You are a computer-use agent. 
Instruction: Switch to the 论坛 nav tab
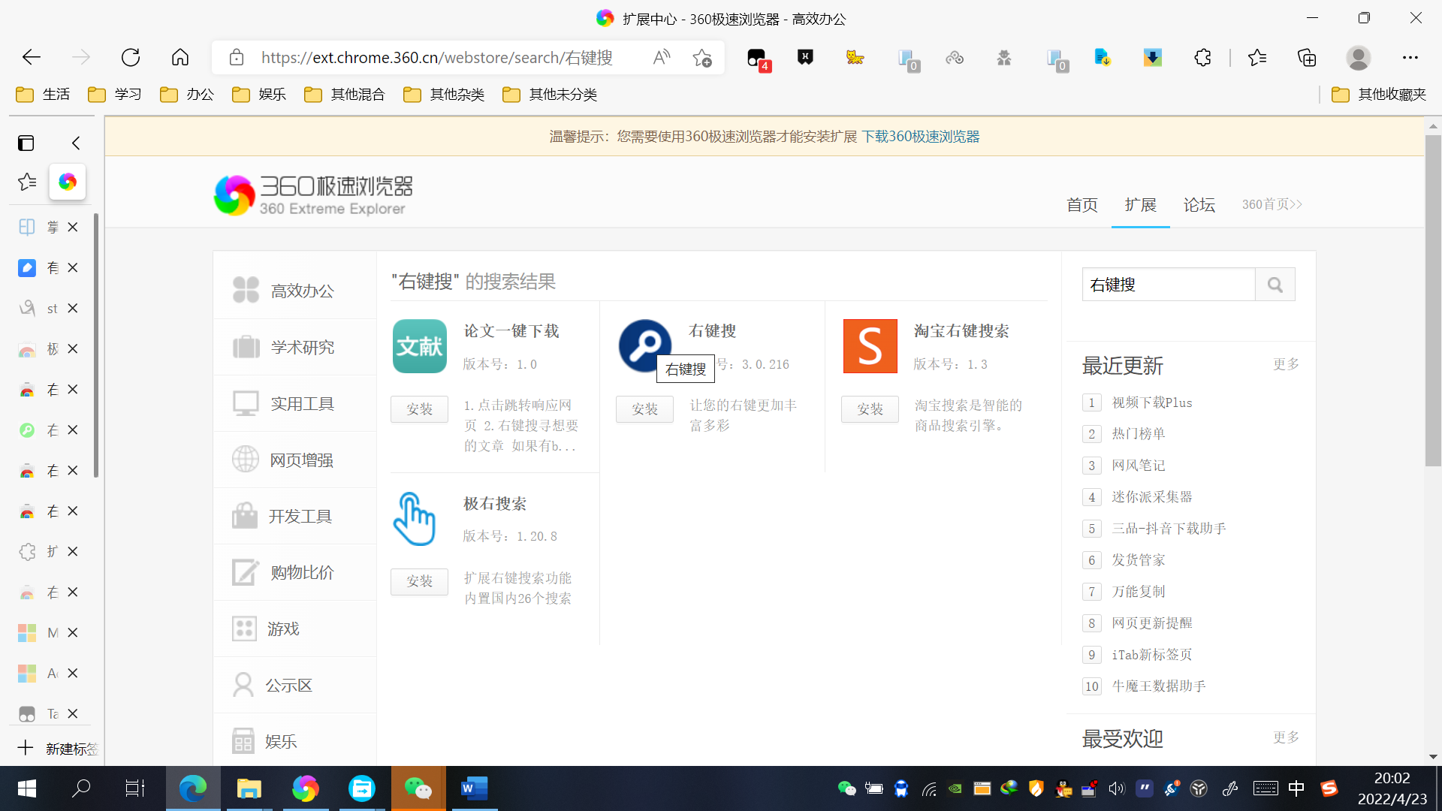pyautogui.click(x=1199, y=205)
